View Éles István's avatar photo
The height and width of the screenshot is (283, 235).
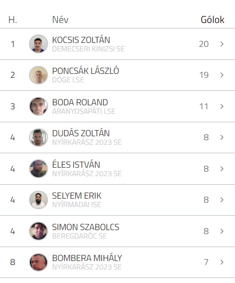coord(38,169)
